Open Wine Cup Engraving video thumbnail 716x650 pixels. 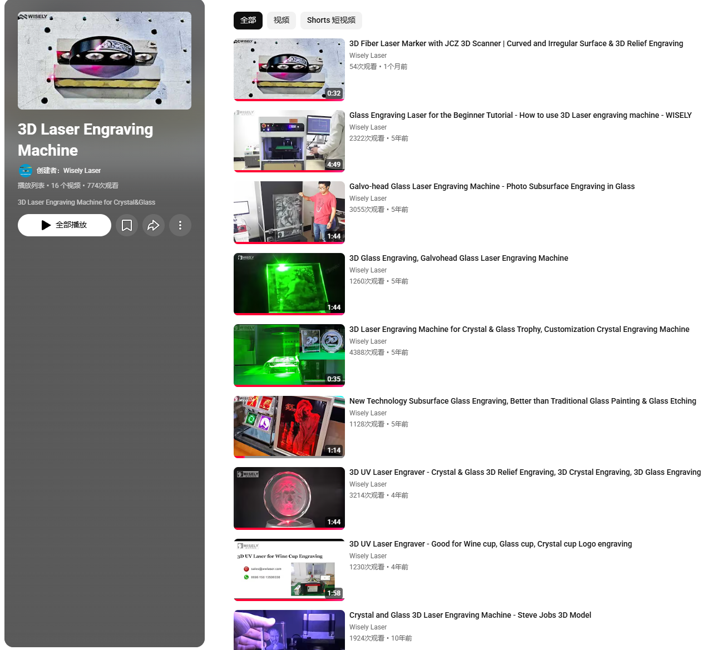[x=289, y=570]
